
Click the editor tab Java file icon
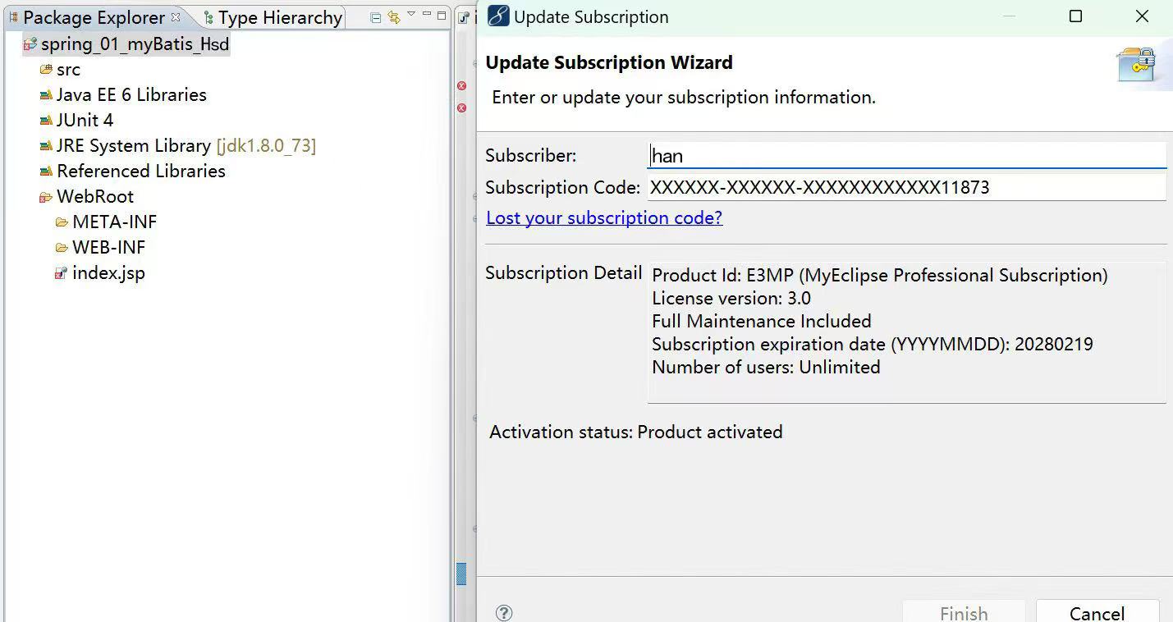[x=465, y=17]
